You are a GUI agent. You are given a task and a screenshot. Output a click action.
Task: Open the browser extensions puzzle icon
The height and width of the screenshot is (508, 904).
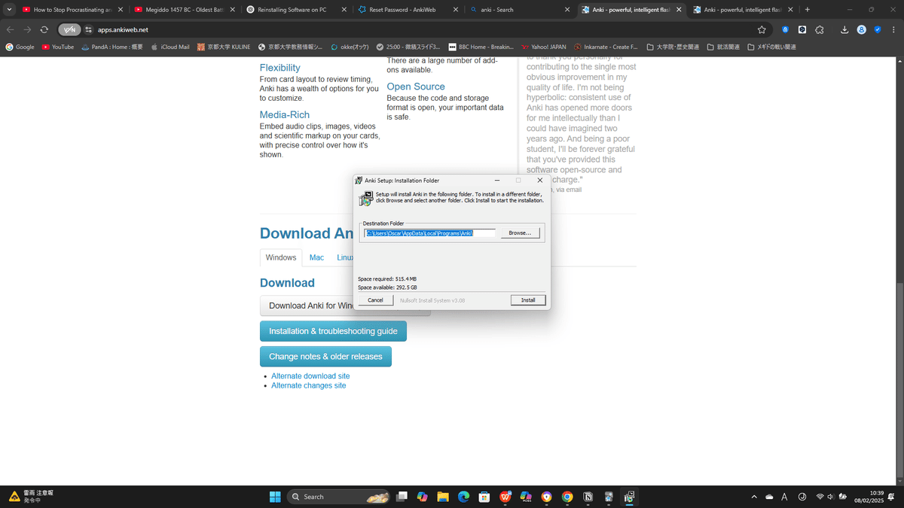tap(820, 29)
